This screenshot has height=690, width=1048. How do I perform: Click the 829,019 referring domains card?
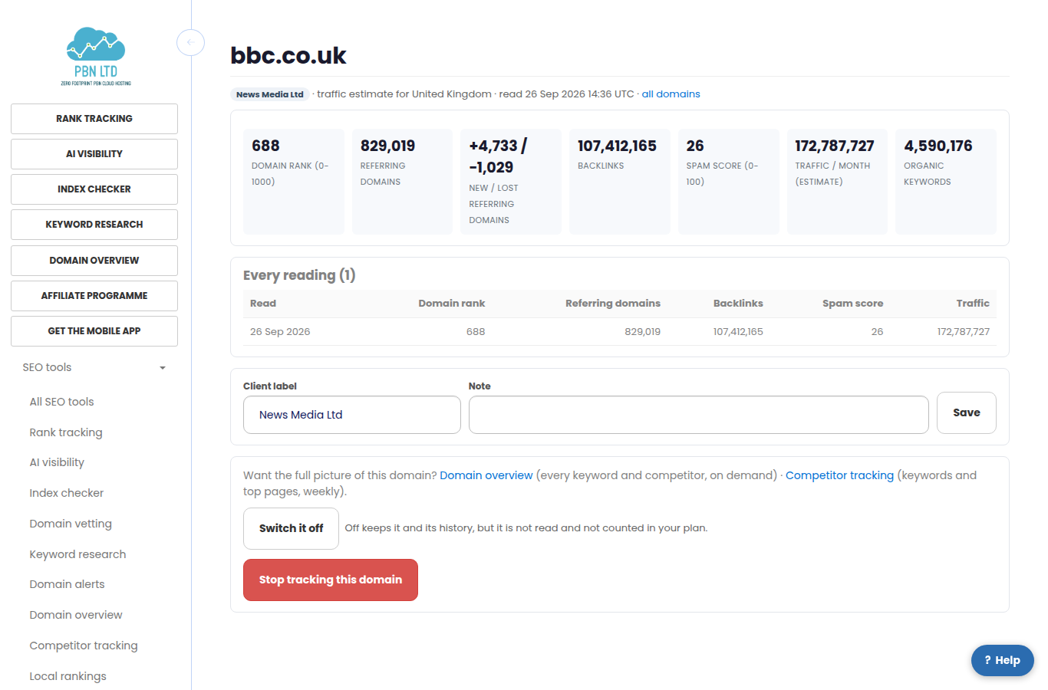[402, 182]
